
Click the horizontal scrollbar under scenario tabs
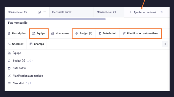click(x=55, y=19)
